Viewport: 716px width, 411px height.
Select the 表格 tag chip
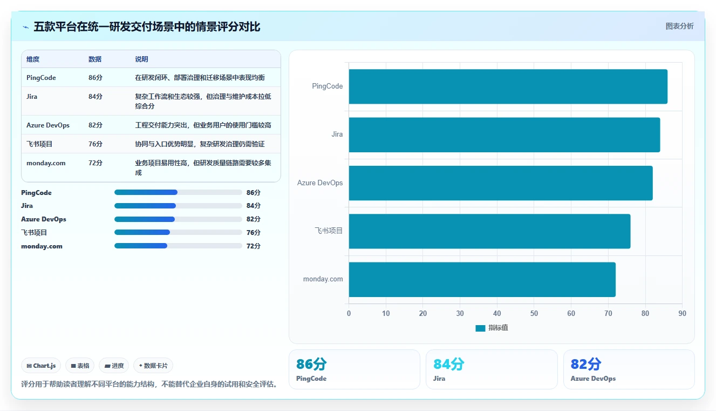[x=80, y=366]
